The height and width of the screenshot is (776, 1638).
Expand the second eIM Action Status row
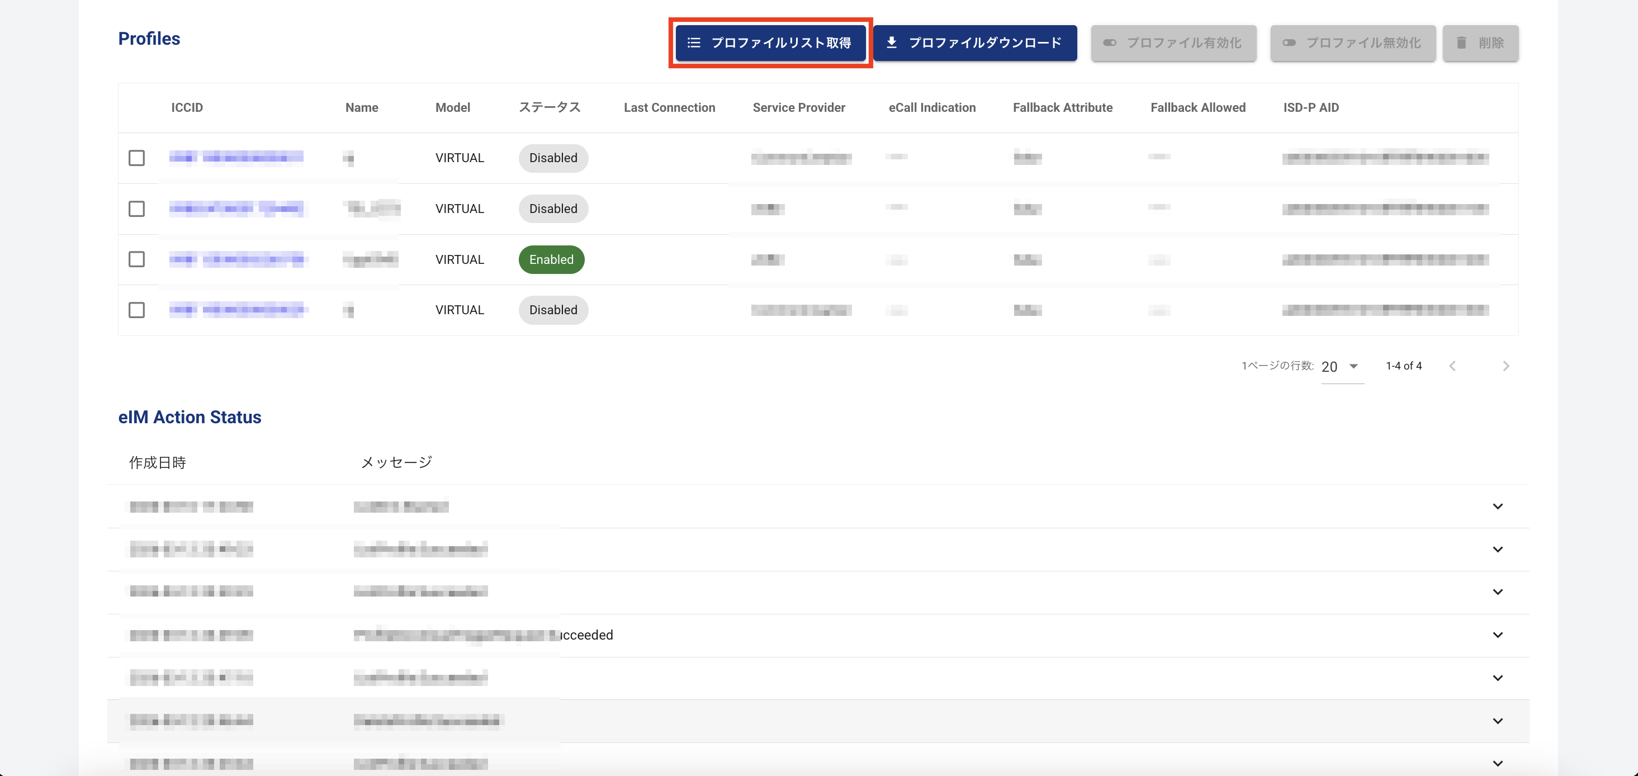1498,549
